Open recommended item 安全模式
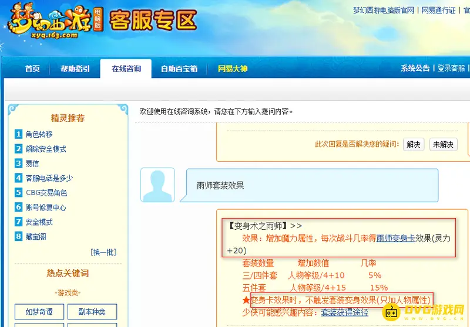Screen dimensions: 470x327 tap(39, 222)
